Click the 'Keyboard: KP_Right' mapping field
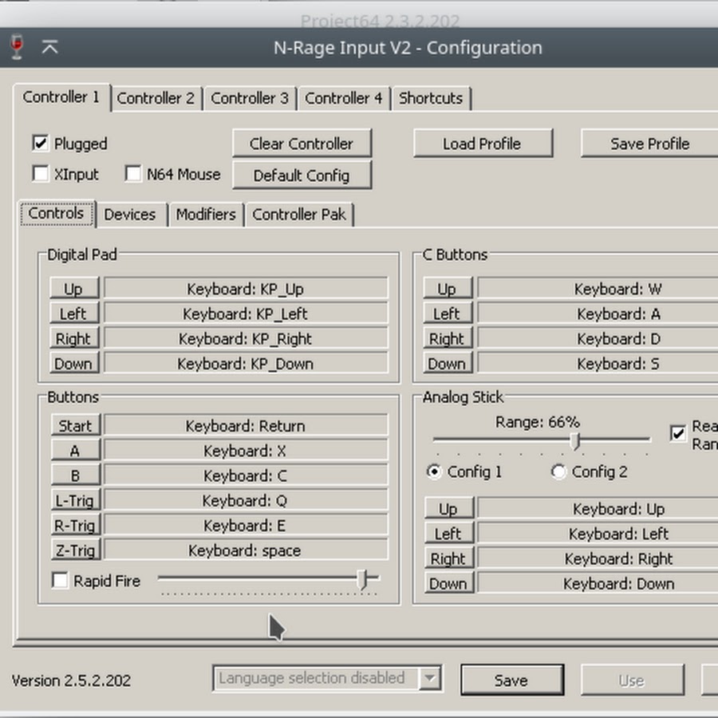Screen dimensions: 718x718 [246, 339]
